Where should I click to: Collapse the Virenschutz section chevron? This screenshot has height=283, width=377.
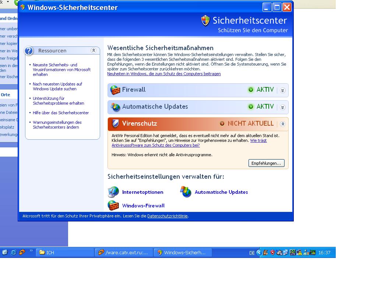[283, 124]
